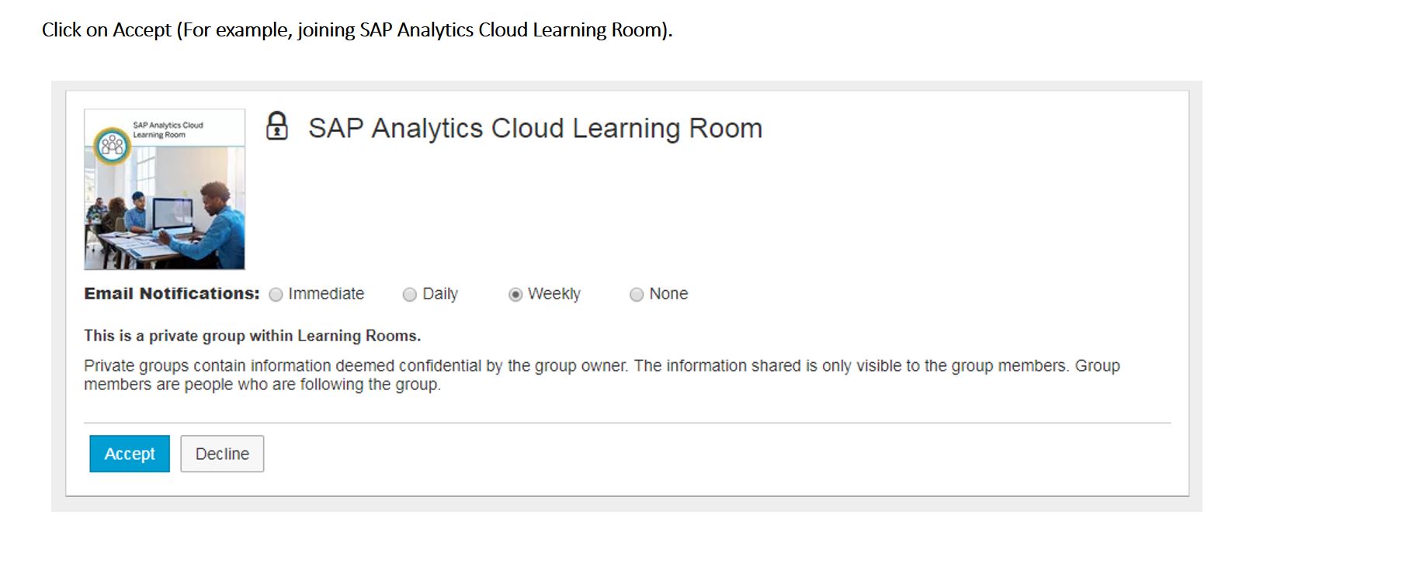Confirm Weekly notifications stay selected
Image resolution: width=1409 pixels, height=584 pixels.
tap(516, 295)
